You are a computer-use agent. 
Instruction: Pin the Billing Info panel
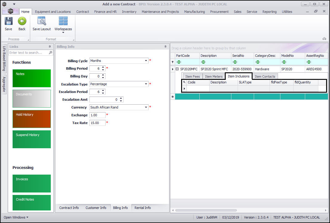coord(165,47)
